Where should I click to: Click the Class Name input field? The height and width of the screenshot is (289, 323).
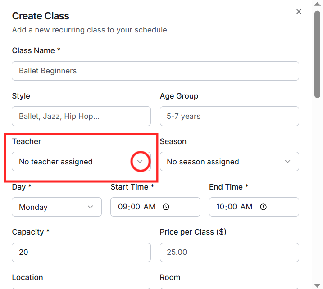tap(155, 71)
